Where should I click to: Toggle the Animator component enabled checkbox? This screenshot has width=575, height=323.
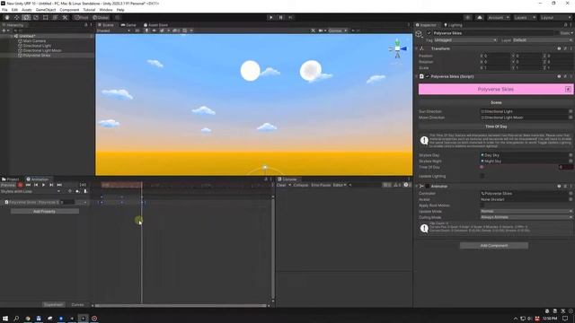pyautogui.click(x=428, y=186)
